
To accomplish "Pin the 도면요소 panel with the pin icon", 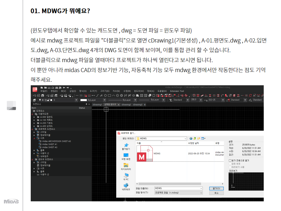I will point(86,104).
